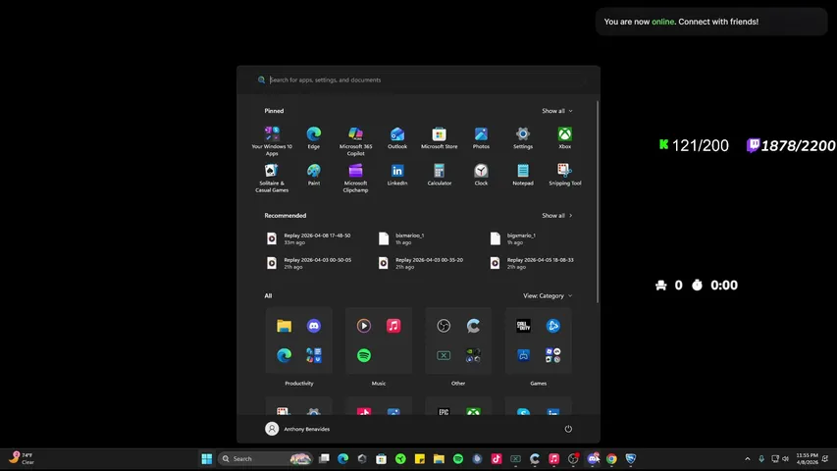
Task: Open LinkedIn pinned app
Action: [397, 175]
